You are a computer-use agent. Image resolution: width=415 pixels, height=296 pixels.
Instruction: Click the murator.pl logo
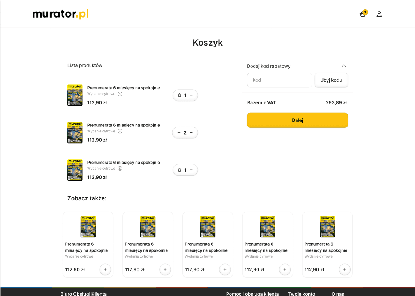[x=60, y=13]
